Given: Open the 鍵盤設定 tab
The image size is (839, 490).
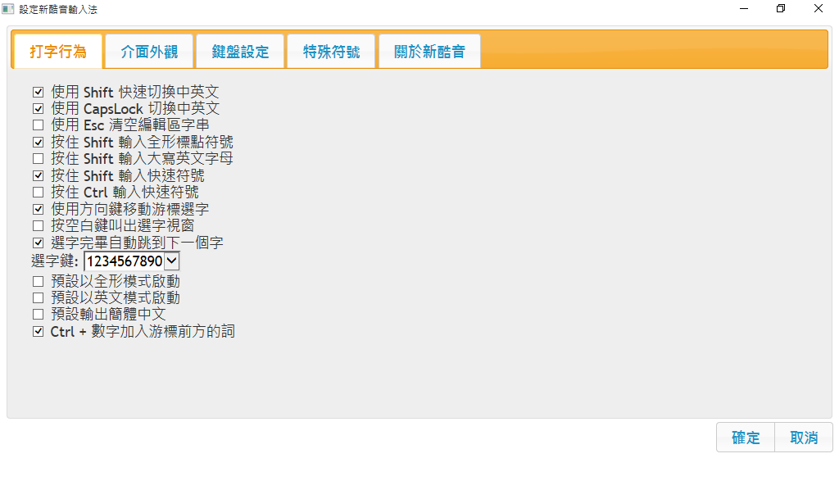Looking at the screenshot, I should pyautogui.click(x=240, y=52).
